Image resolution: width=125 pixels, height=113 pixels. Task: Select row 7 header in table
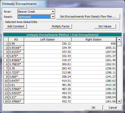coord(6,68)
